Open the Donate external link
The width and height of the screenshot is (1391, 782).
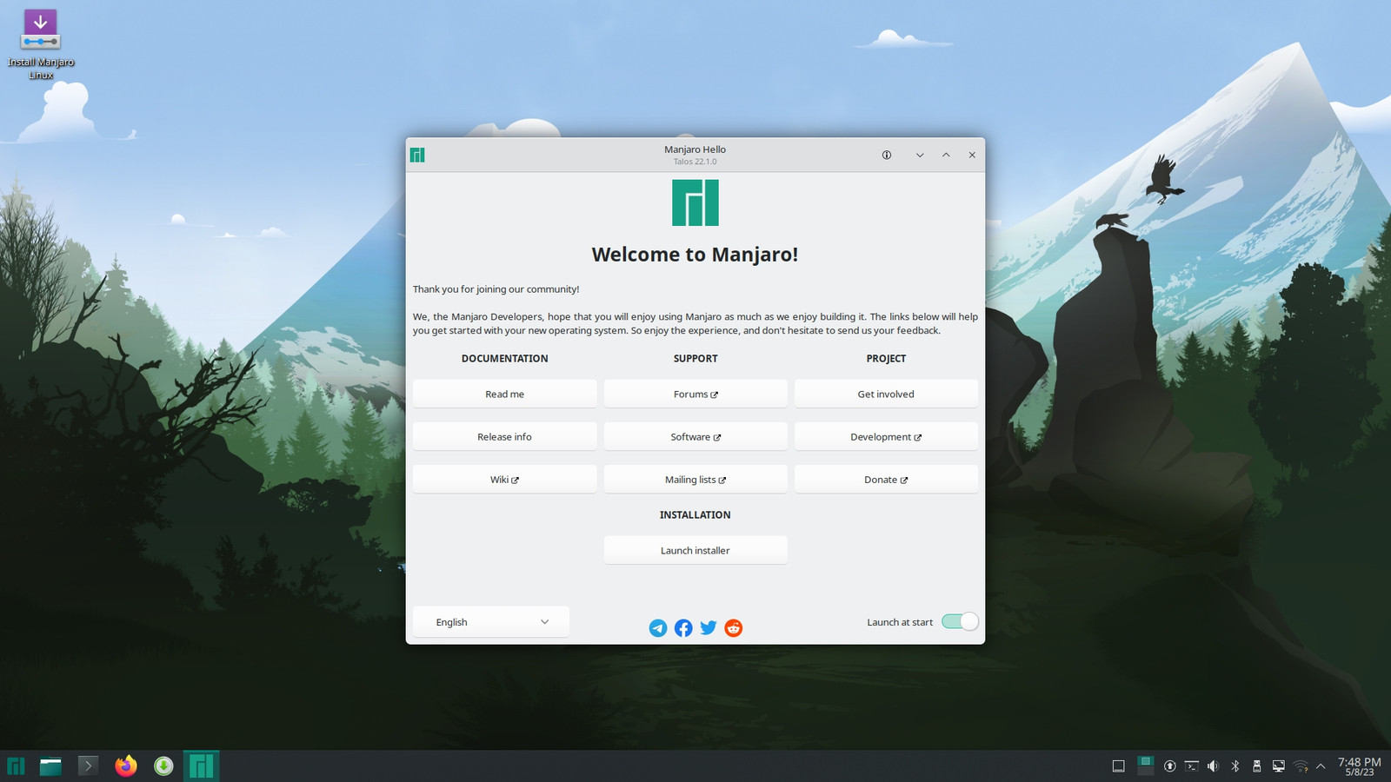(886, 480)
